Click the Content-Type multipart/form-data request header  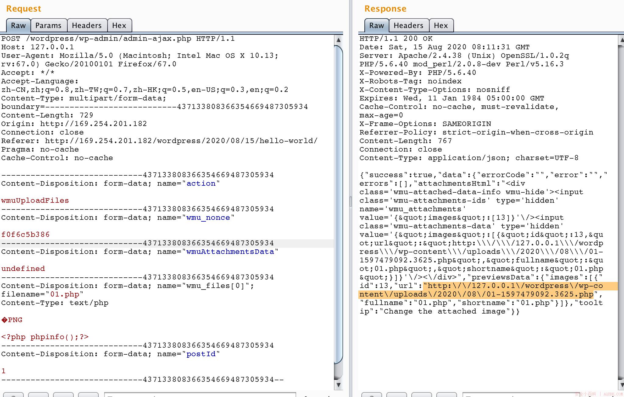pos(84,98)
